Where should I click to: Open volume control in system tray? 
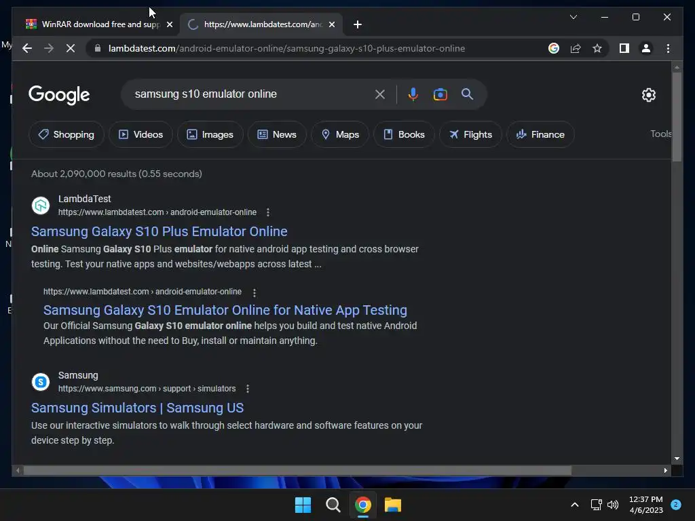click(613, 505)
